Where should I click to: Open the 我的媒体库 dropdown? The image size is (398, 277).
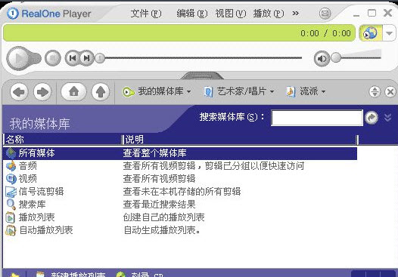tap(157, 91)
